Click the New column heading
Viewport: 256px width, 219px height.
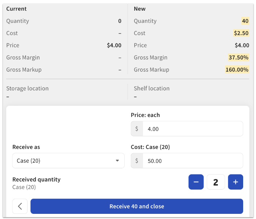(140, 9)
